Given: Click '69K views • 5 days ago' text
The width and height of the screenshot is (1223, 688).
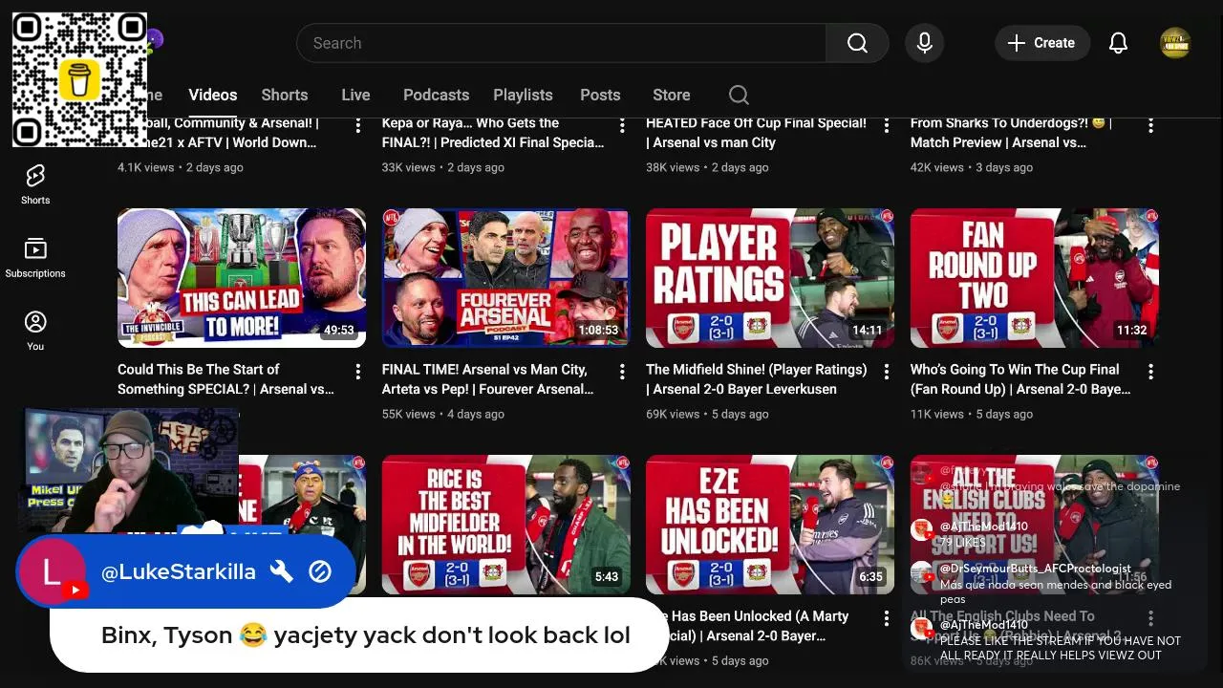Looking at the screenshot, I should (707, 414).
